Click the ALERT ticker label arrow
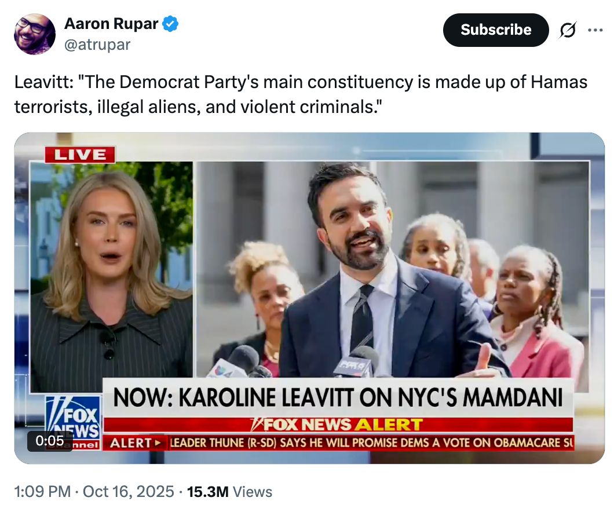The width and height of the screenshot is (614, 512). tap(136, 442)
